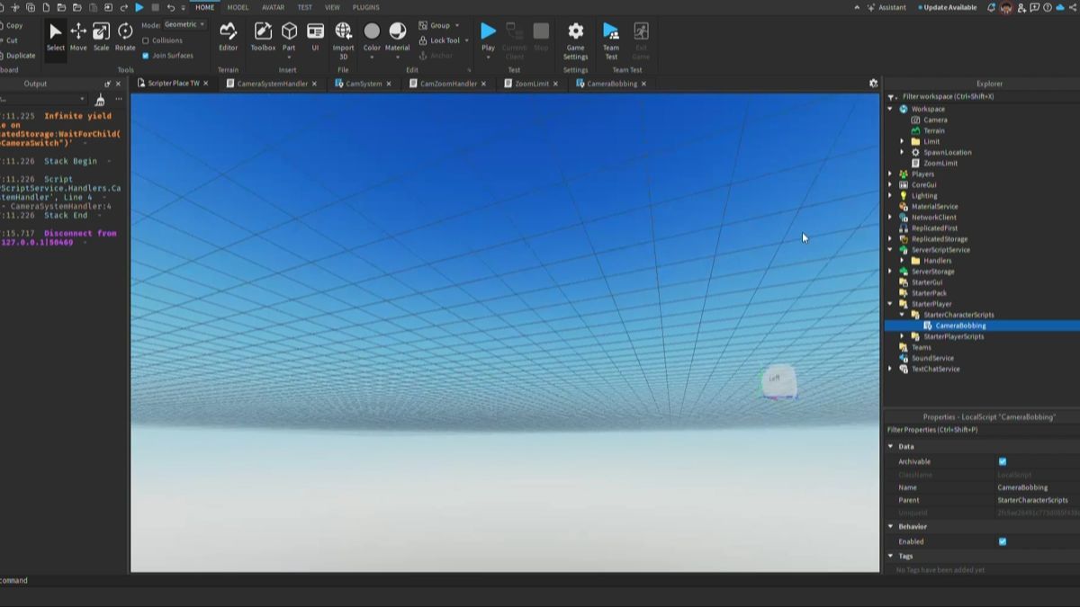The width and height of the screenshot is (1080, 607).
Task: Open Game Settings
Action: (x=575, y=40)
